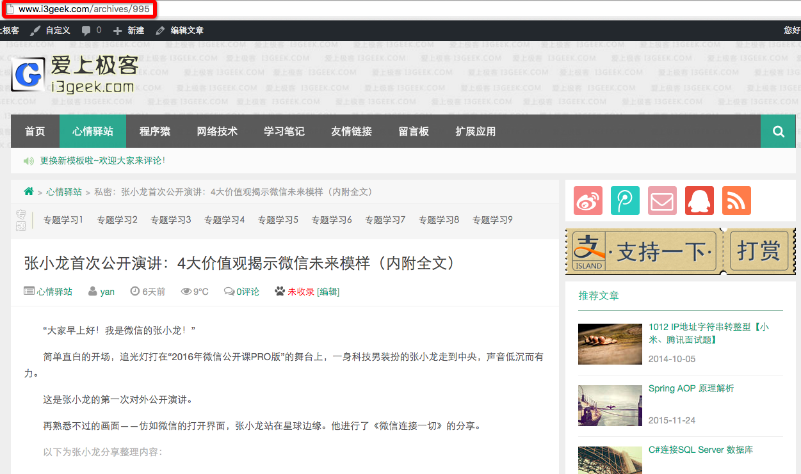Open the 专题学习4 link
The width and height of the screenshot is (801, 474).
[x=225, y=220]
